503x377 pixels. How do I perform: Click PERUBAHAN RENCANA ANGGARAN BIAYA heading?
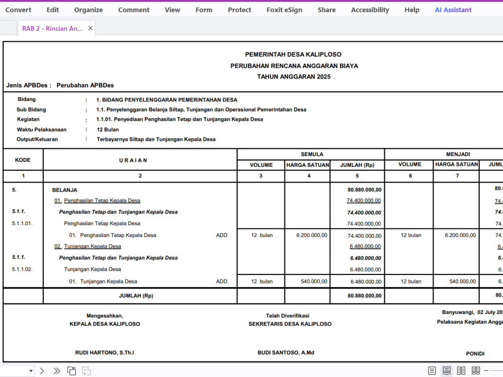tap(294, 66)
